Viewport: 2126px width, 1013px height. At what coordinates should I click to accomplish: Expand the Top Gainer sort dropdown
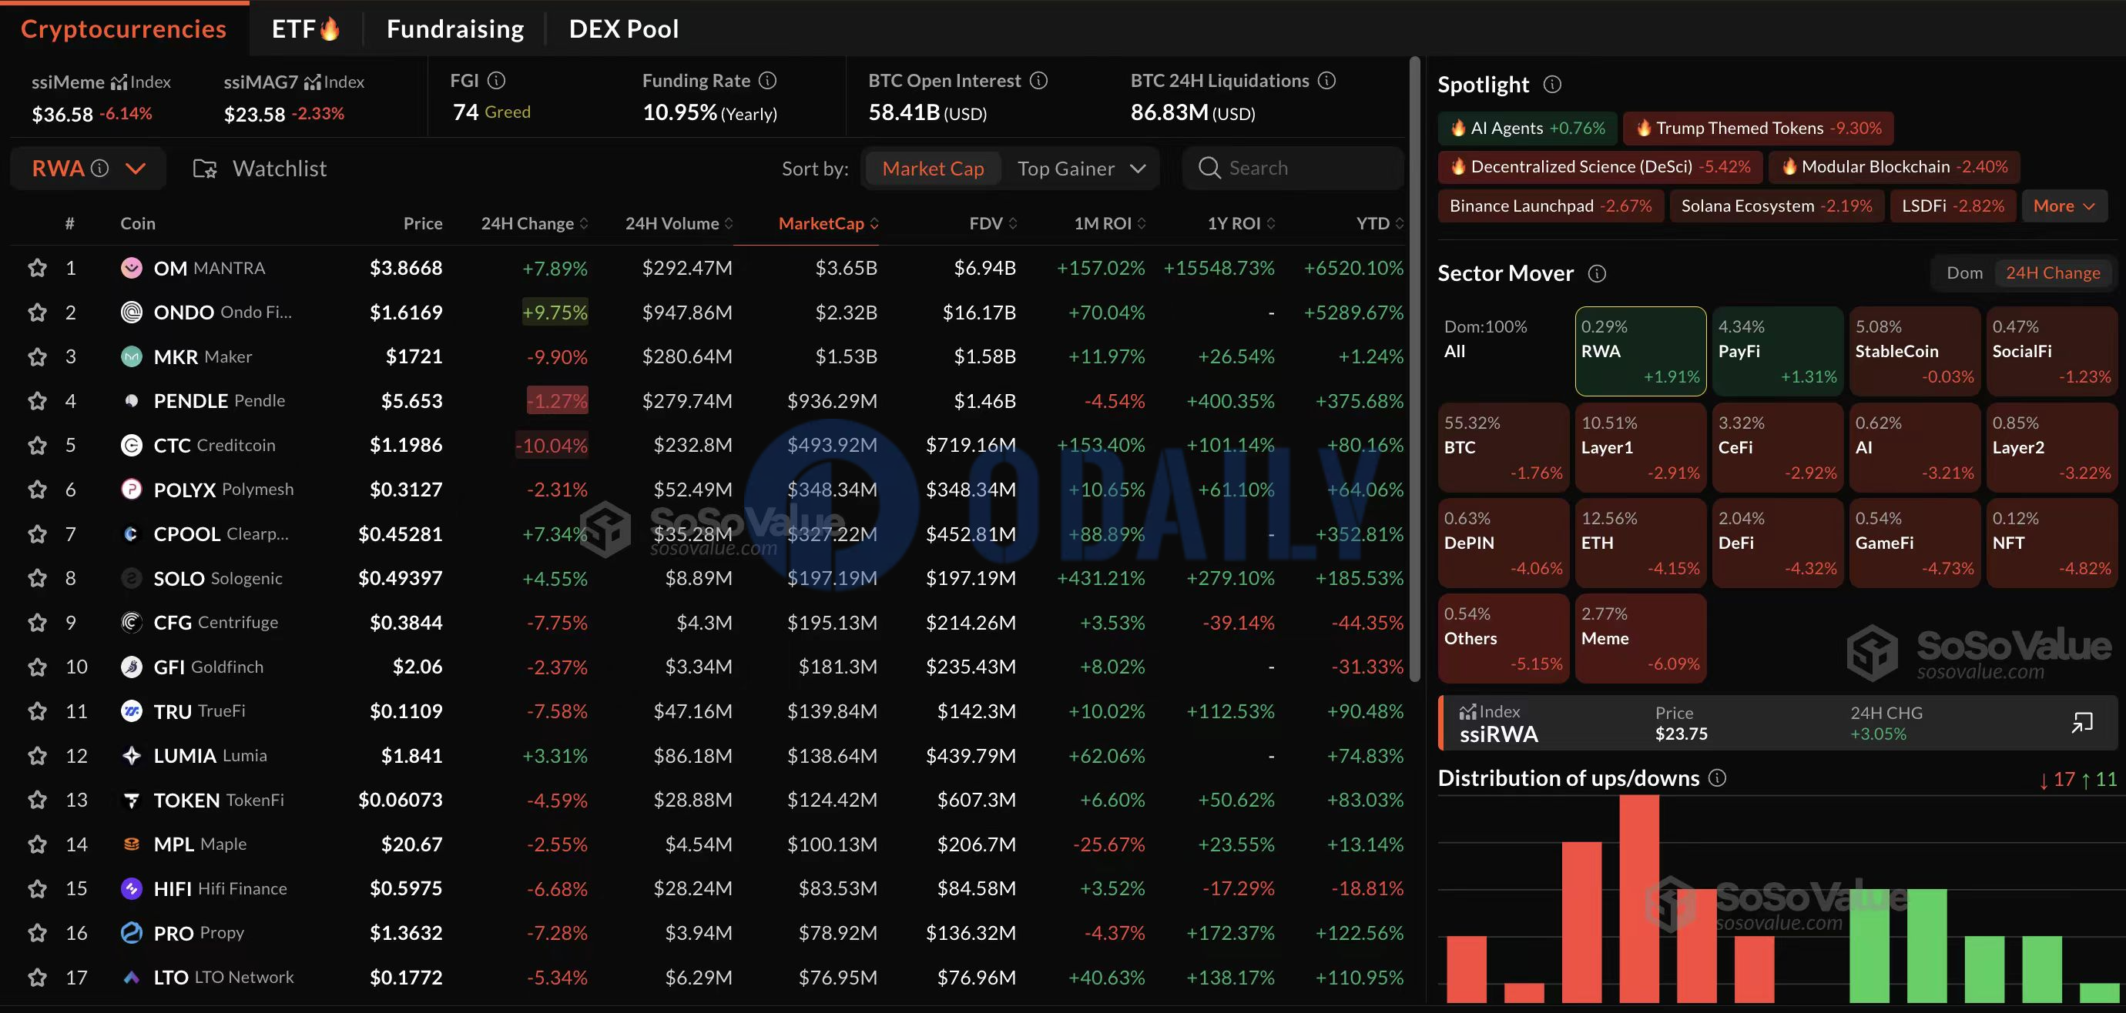point(1081,169)
